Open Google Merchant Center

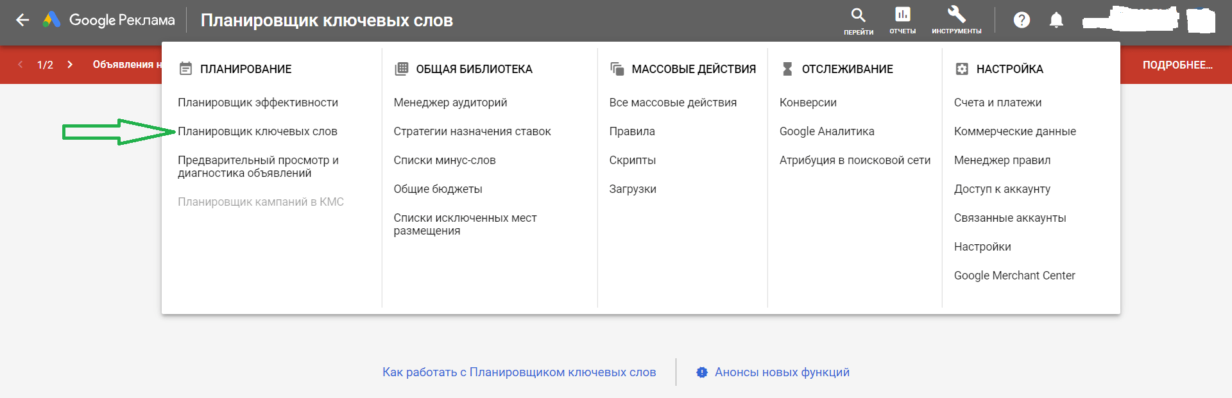(x=1014, y=276)
